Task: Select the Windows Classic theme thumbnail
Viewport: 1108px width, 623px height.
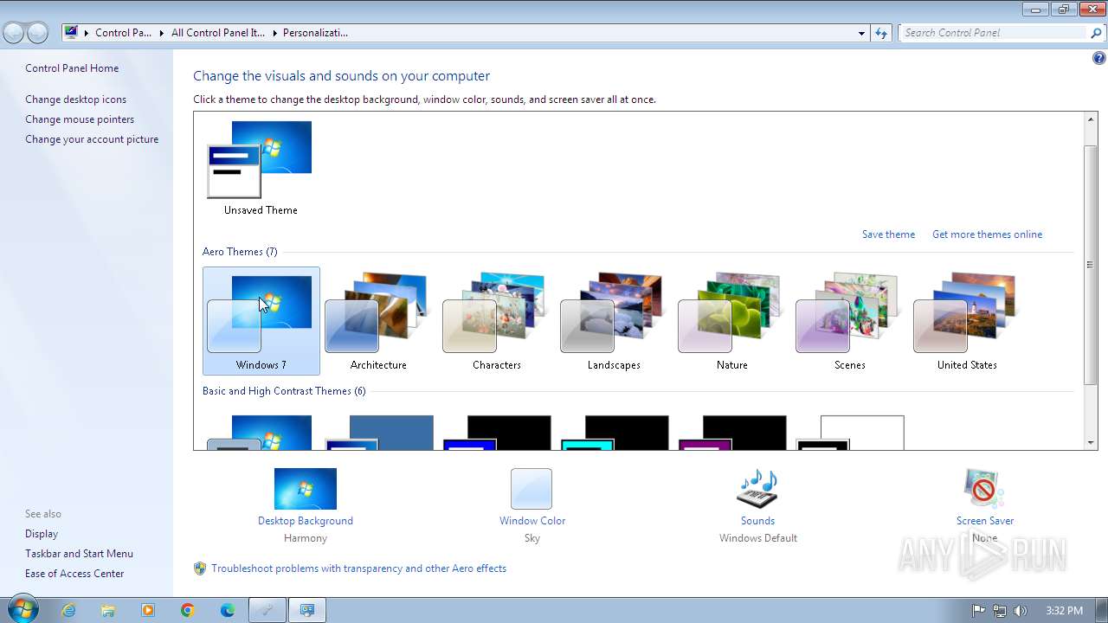Action: point(378,432)
